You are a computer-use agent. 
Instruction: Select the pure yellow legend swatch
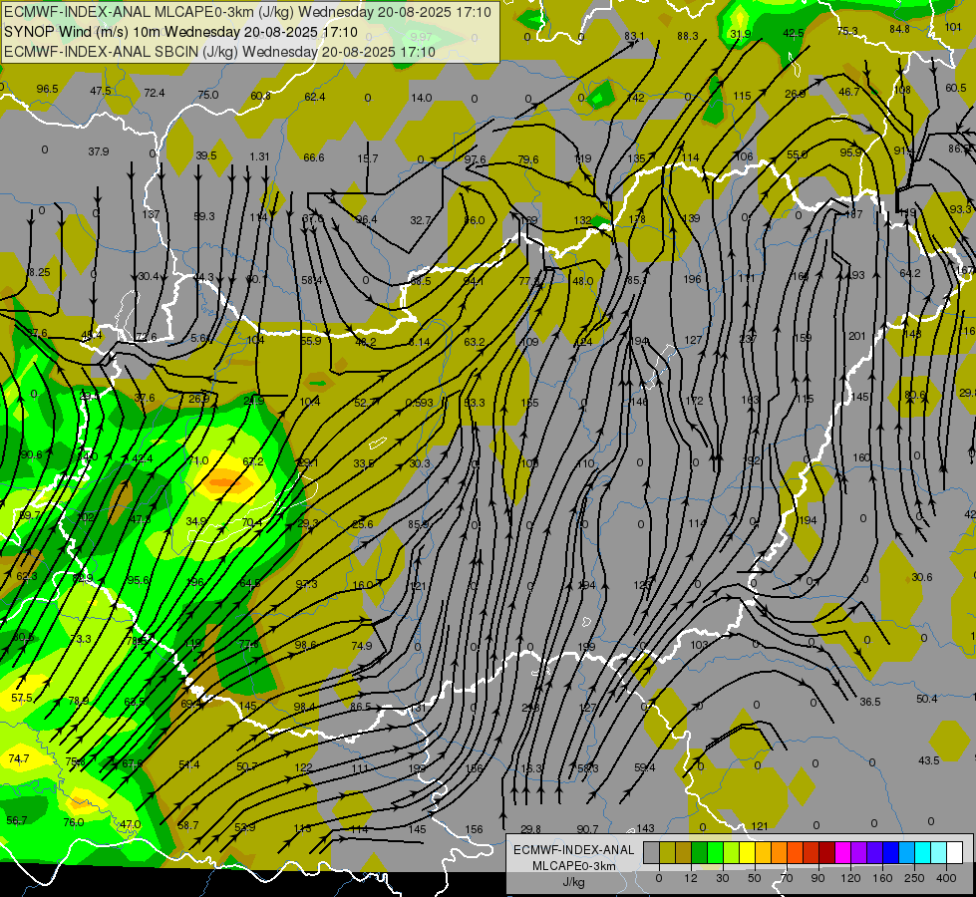[x=747, y=852]
